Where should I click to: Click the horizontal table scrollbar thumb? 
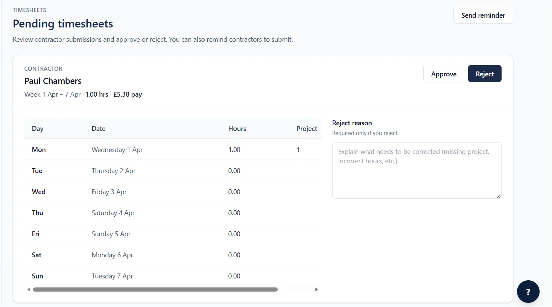coord(155,289)
